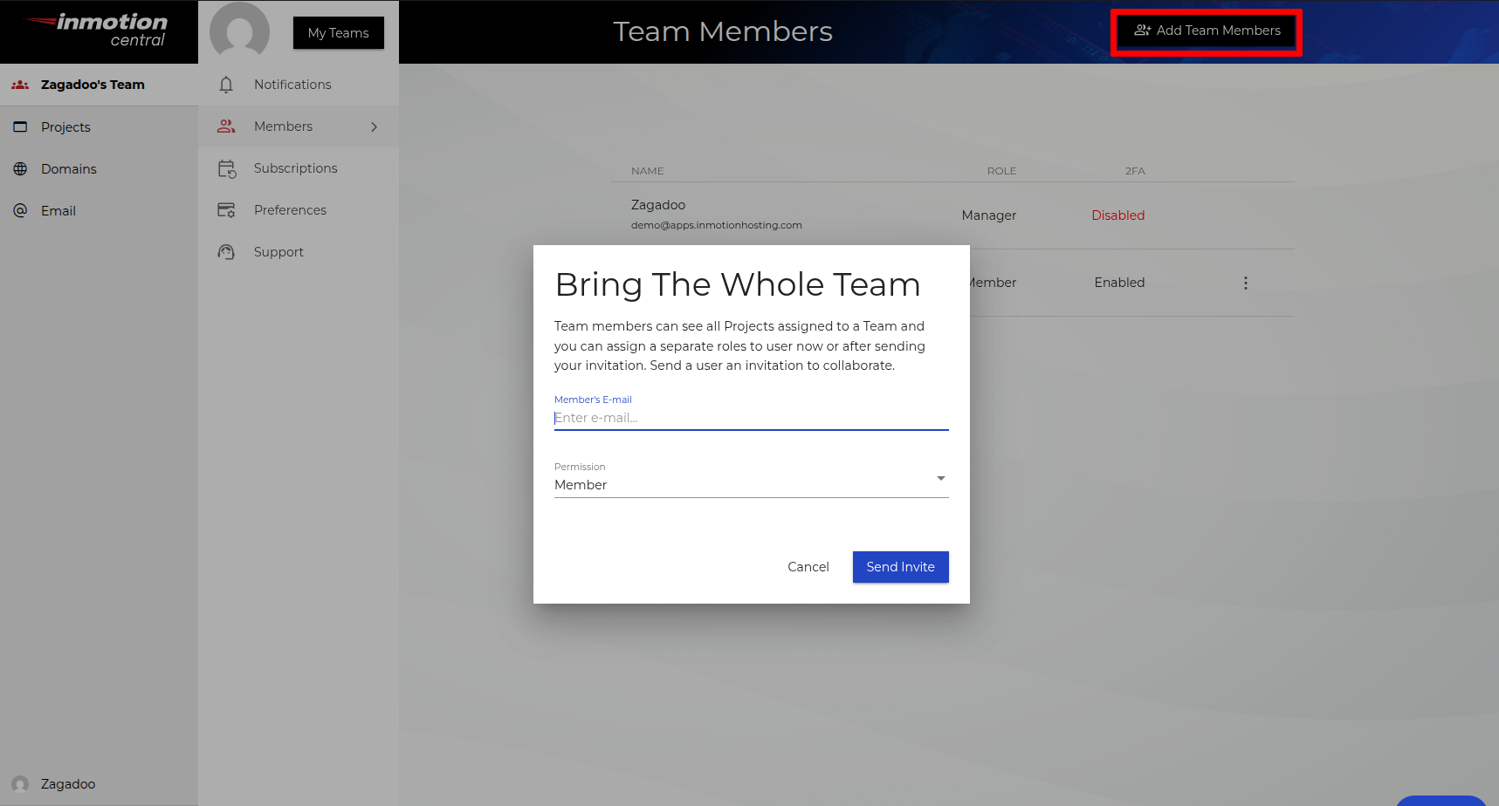Select the Projects icon in the sidebar
1499x806 pixels.
(20, 126)
